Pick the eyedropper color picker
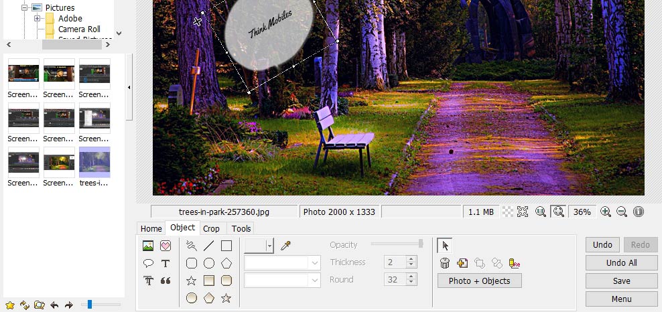 tap(286, 246)
